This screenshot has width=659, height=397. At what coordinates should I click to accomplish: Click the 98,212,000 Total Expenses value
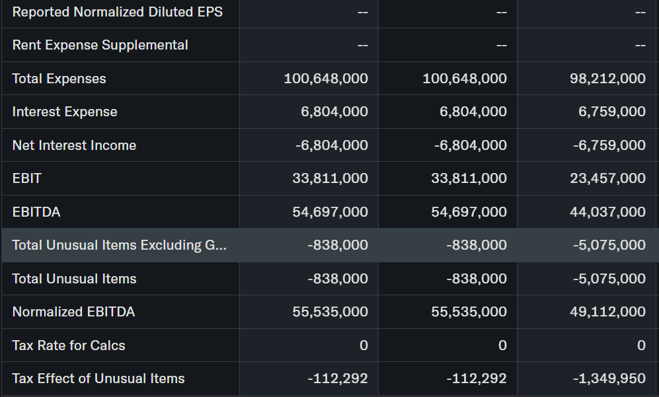(x=607, y=79)
